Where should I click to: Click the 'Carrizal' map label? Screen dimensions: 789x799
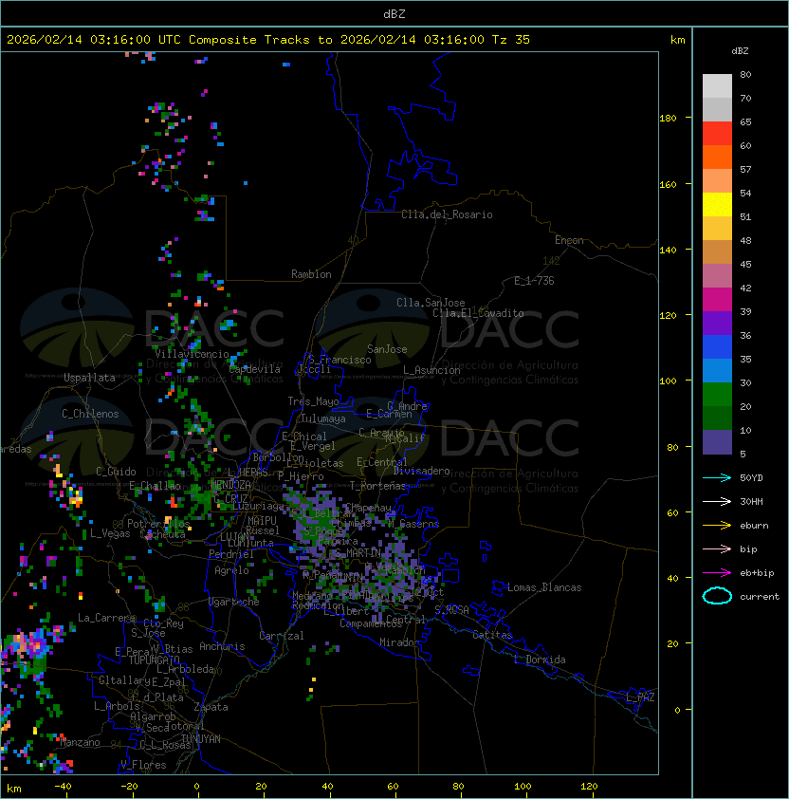coord(282,636)
